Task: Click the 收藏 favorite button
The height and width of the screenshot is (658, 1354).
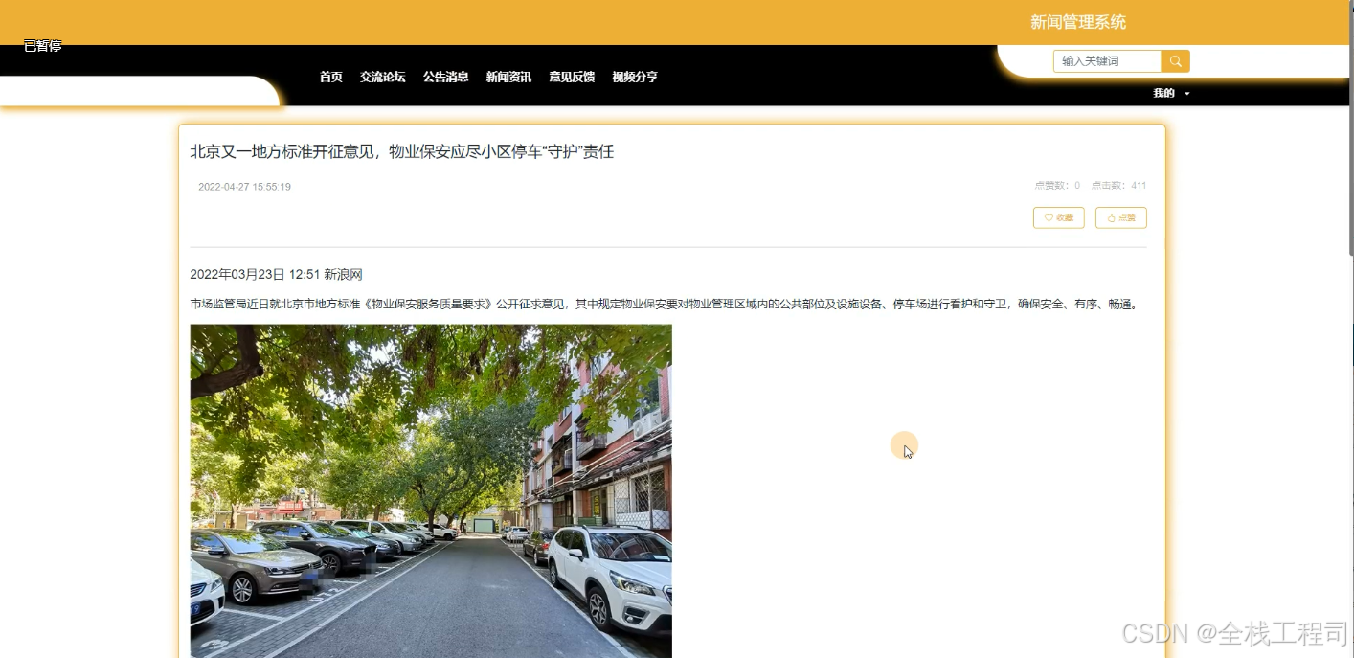Action: point(1059,218)
